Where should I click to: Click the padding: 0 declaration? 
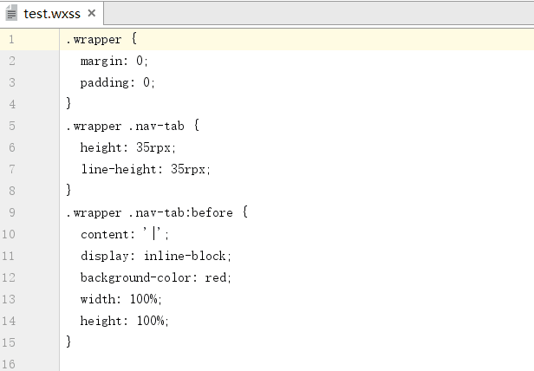tap(118, 83)
